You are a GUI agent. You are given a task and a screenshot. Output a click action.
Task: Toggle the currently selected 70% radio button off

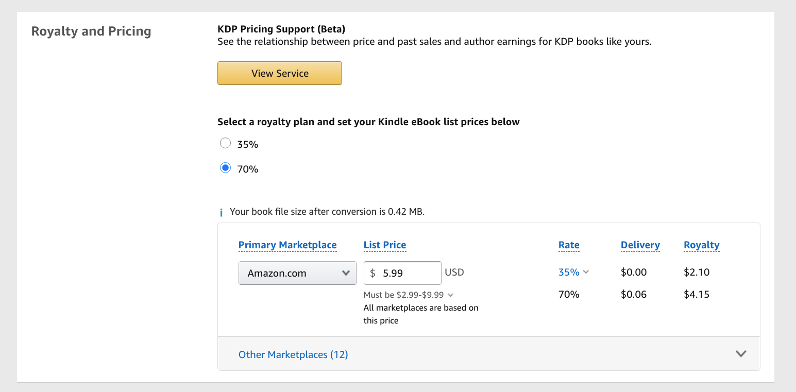225,168
